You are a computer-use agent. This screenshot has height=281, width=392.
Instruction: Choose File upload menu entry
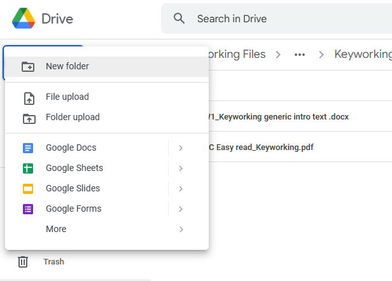coord(67,97)
